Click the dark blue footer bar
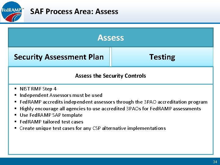The height and width of the screenshot is (165, 220). point(110,161)
